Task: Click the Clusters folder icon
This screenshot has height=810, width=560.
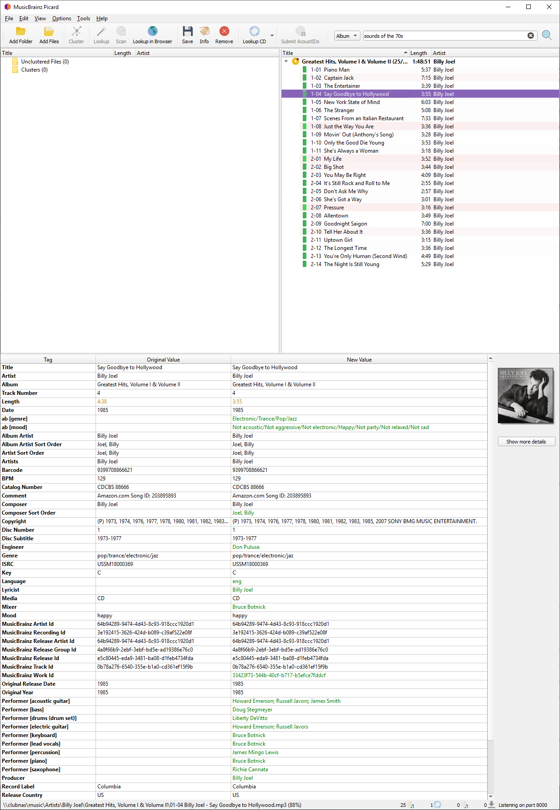Action: pyautogui.click(x=15, y=70)
